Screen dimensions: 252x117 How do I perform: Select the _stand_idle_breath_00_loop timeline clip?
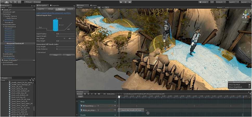pos(131,110)
